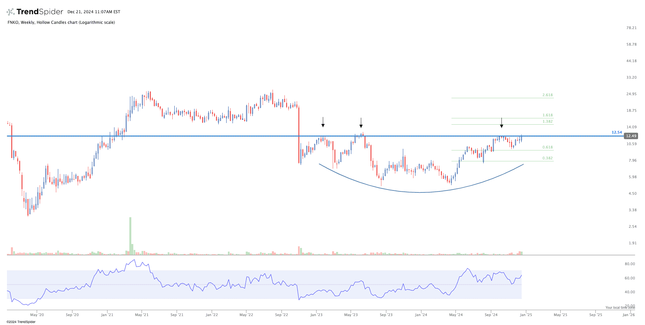Select the 1.618 Fibonacci level label
Viewport: 645px width, 325px height.
point(547,115)
